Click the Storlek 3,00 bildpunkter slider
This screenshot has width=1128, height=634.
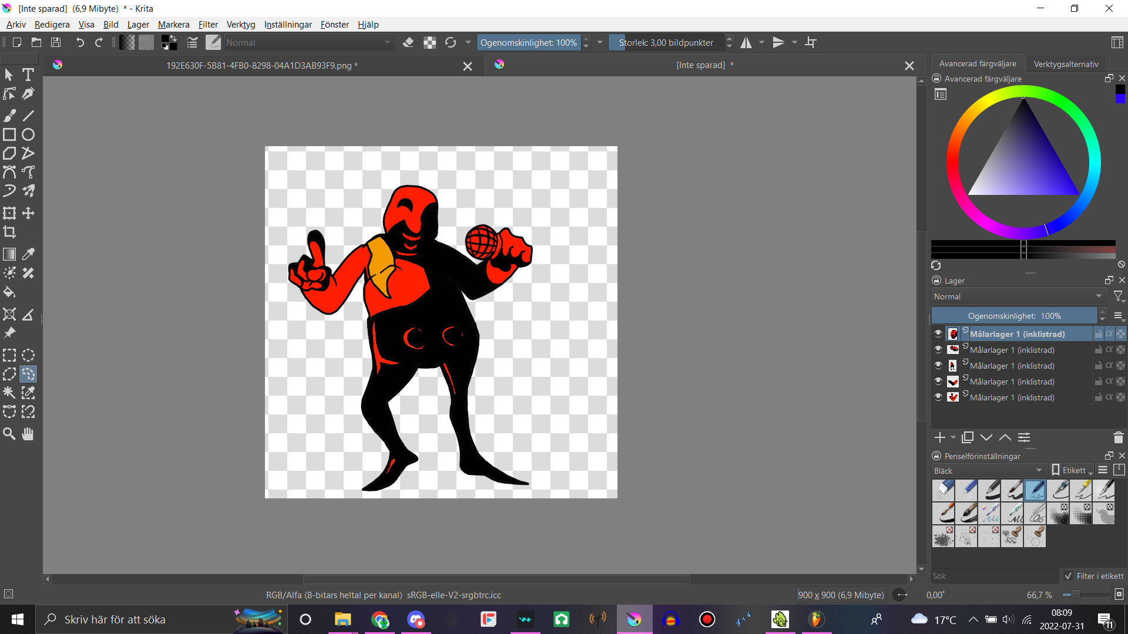pos(666,42)
